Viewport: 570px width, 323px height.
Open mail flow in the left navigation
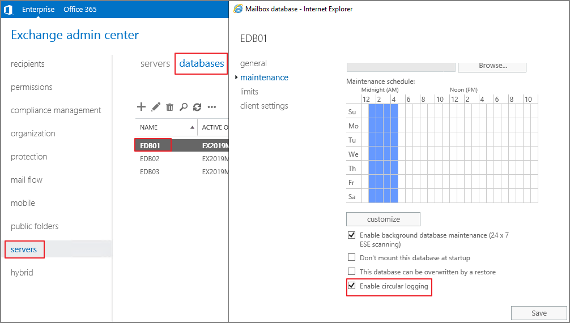pos(27,180)
